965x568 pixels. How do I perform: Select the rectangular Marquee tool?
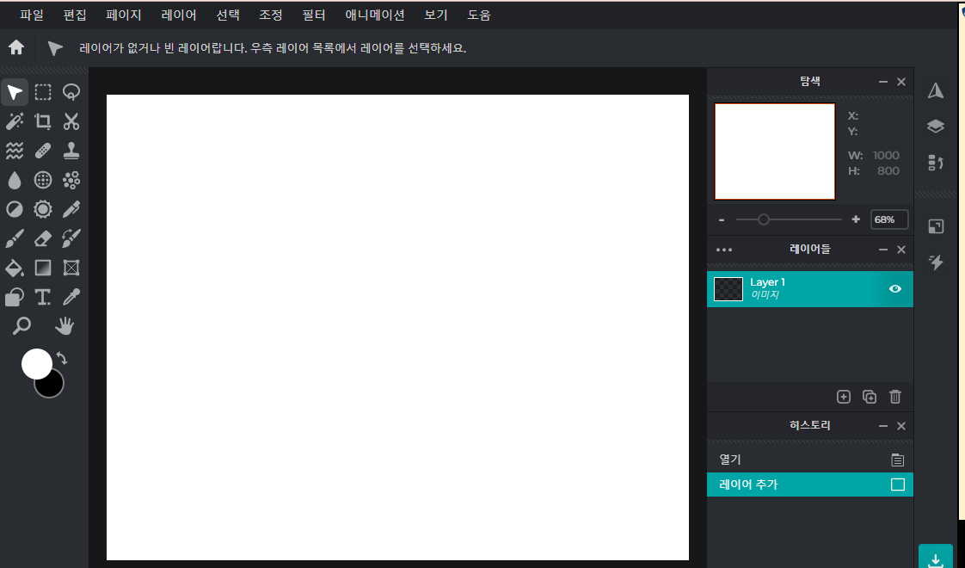click(x=43, y=92)
